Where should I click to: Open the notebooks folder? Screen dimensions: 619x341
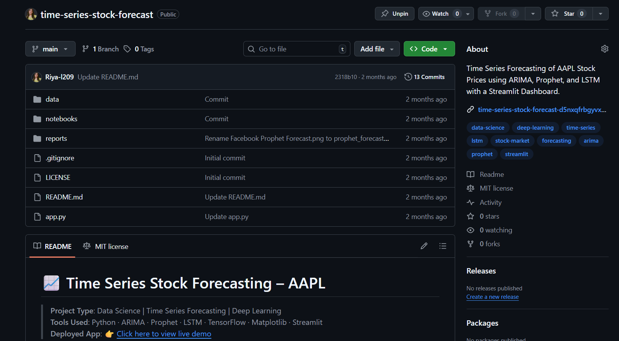61,119
